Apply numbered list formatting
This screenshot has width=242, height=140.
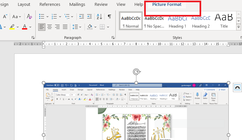[54, 16]
